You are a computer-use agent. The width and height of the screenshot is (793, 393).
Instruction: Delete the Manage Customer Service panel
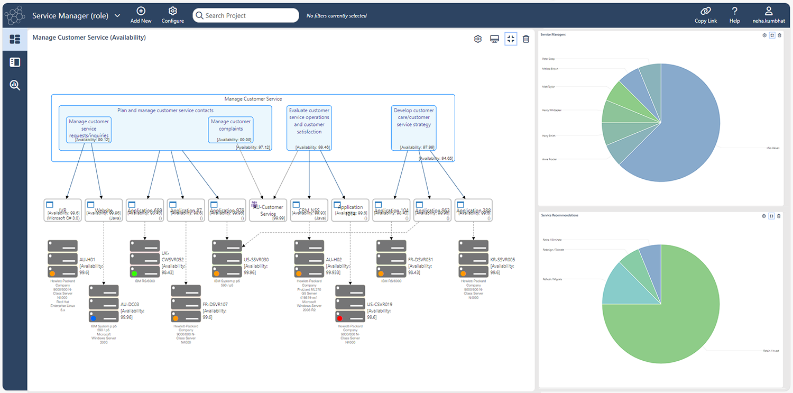[525, 39]
